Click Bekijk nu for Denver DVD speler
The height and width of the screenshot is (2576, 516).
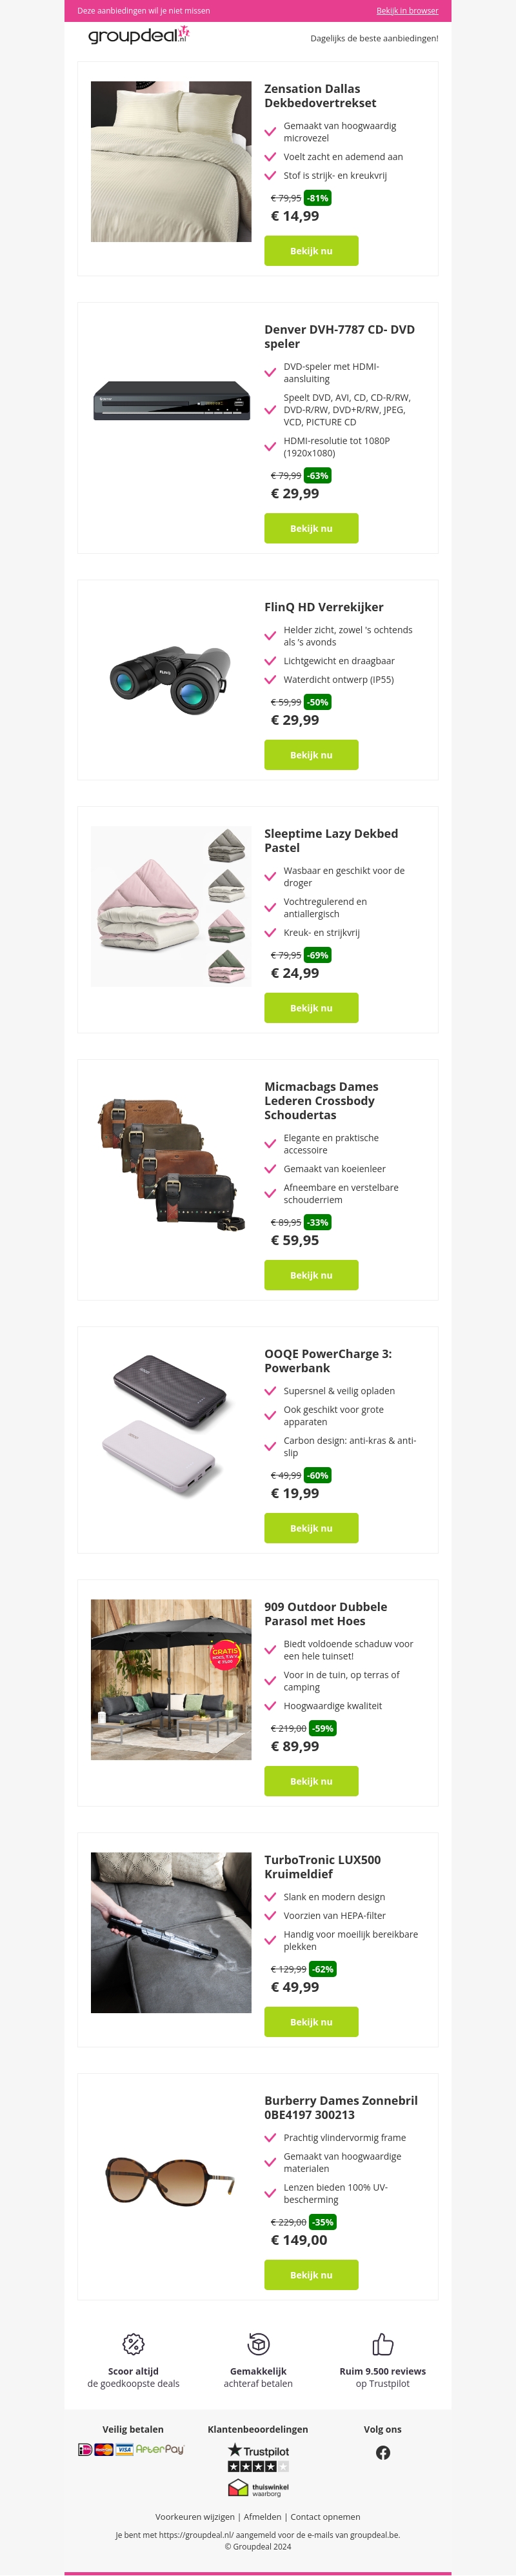[311, 528]
